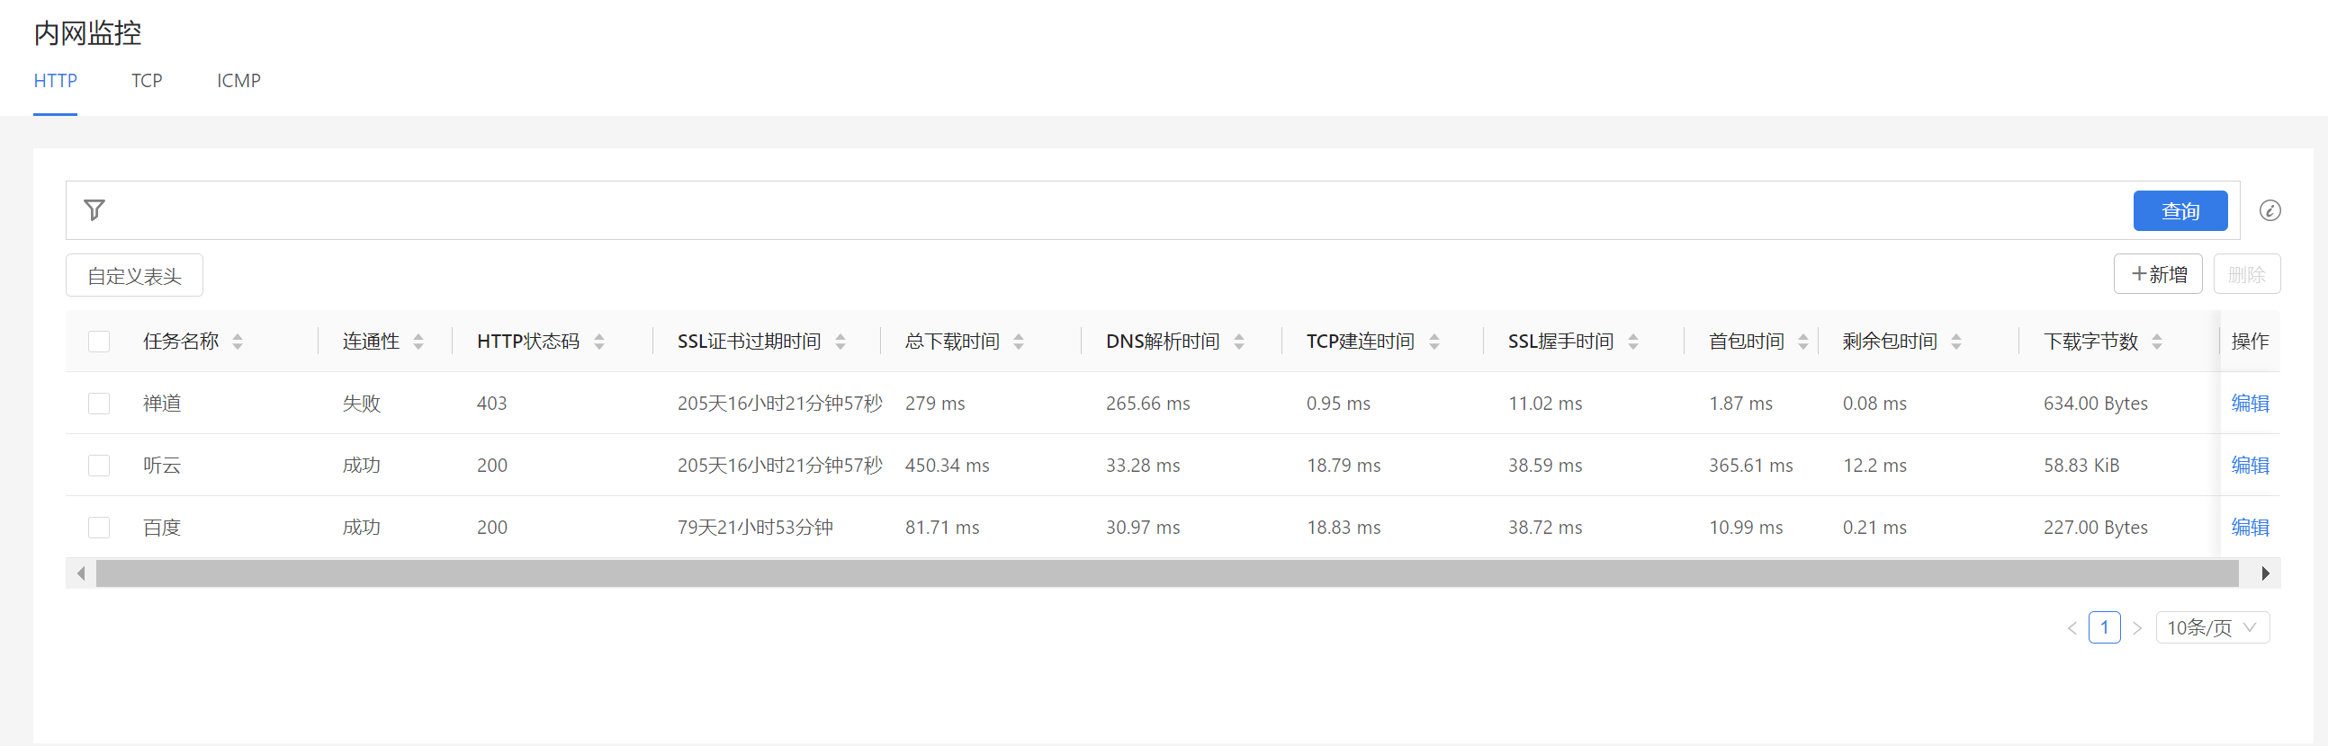
Task: Sort by 任务名称 column
Action: pyautogui.click(x=238, y=342)
